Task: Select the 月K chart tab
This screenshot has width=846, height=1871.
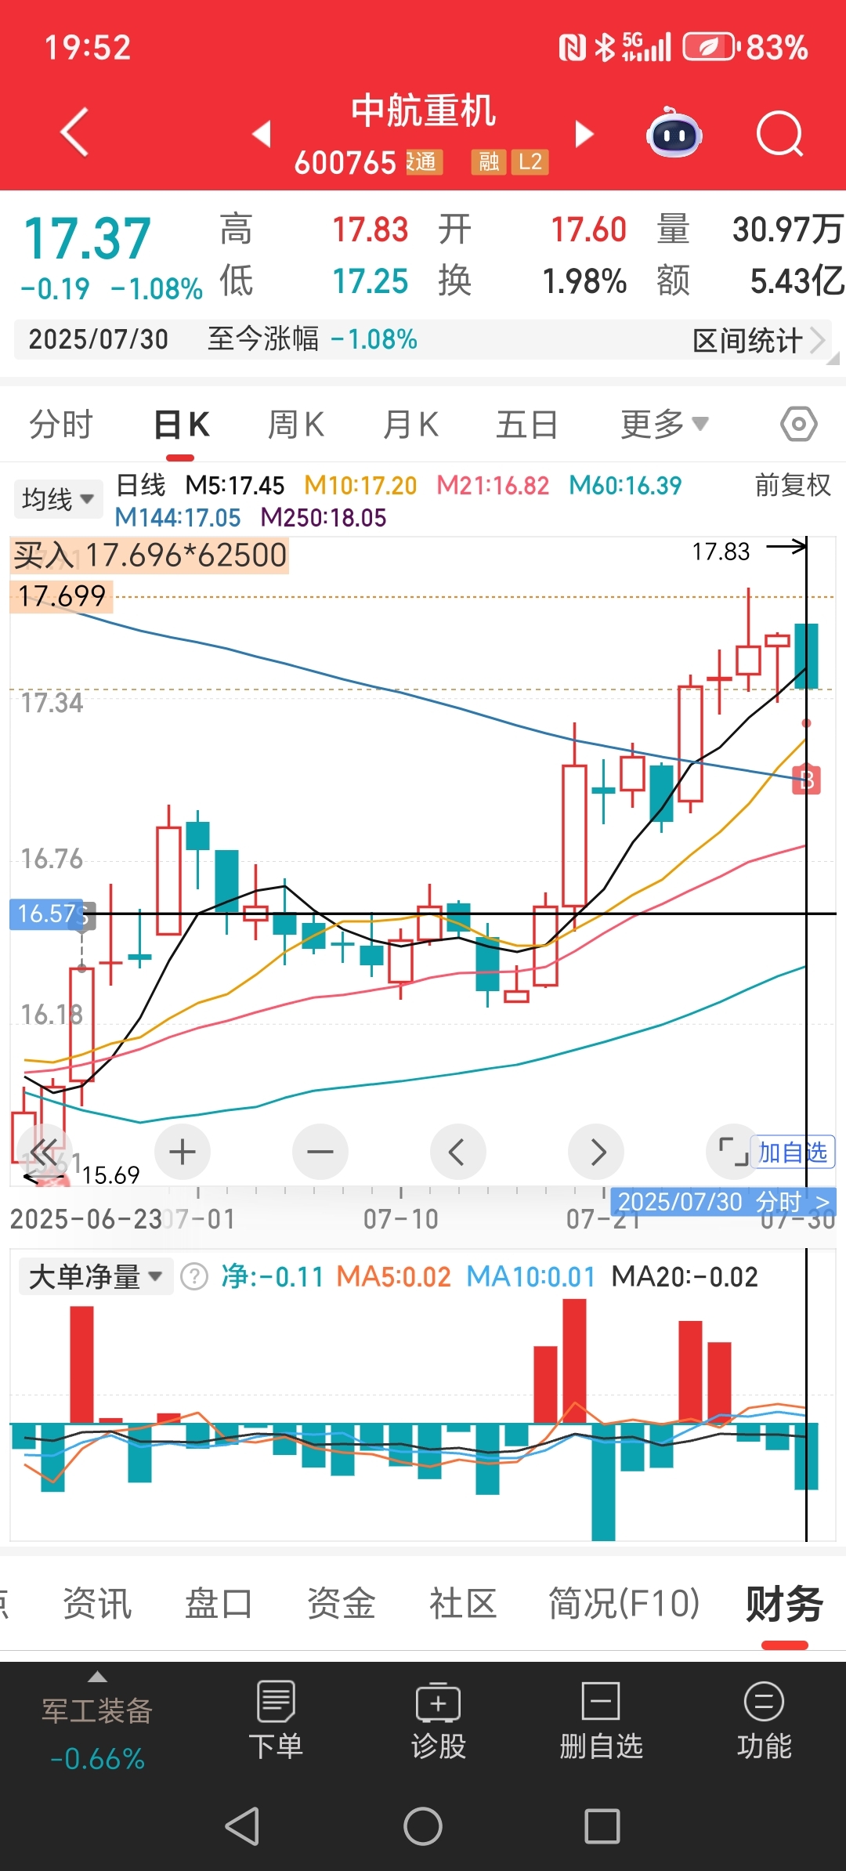Action: 410,425
